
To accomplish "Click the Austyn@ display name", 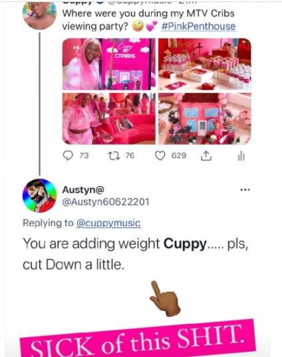I will (83, 189).
